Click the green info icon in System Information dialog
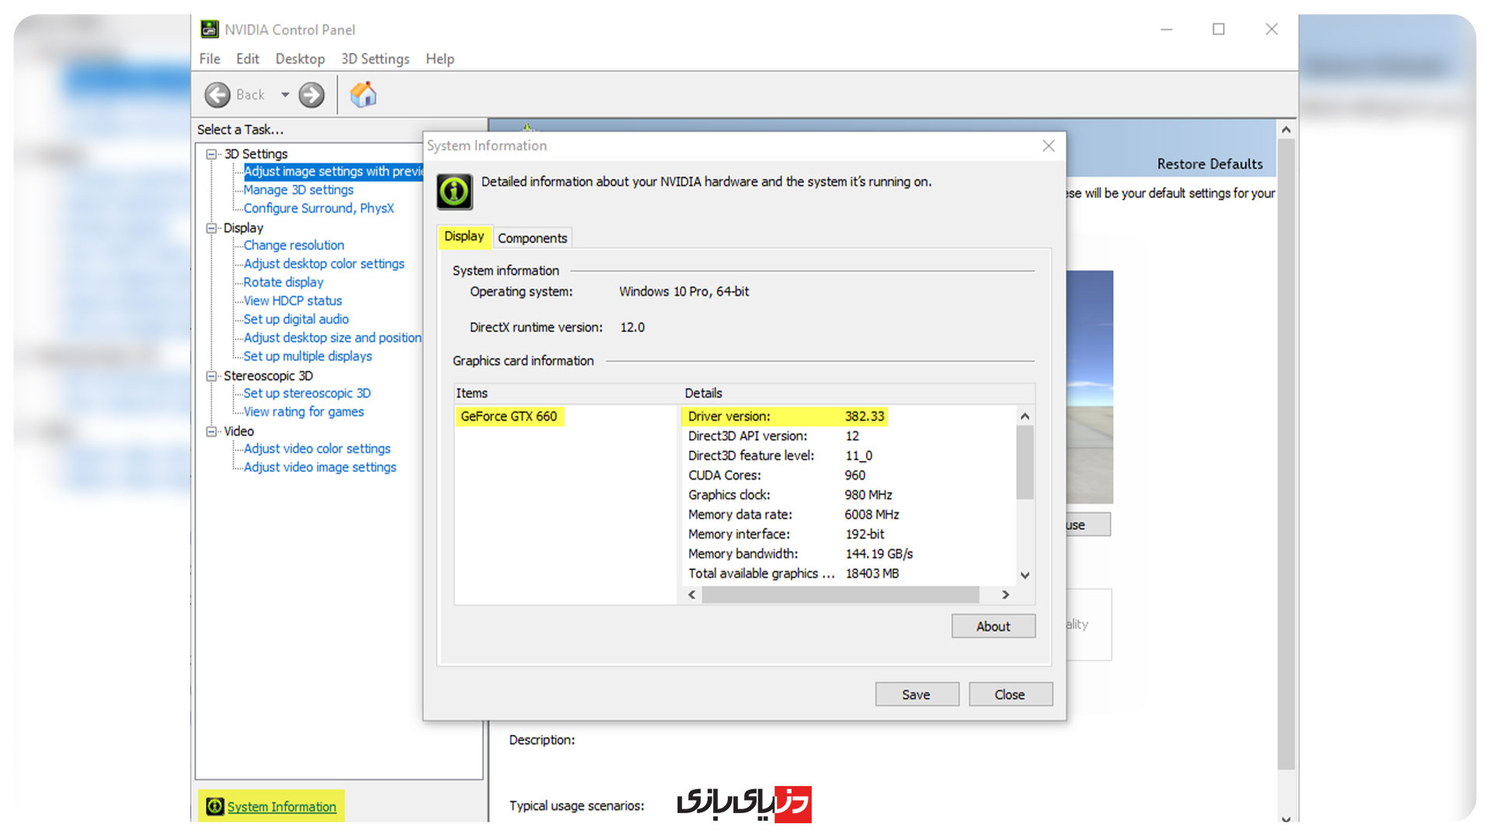This screenshot has height=838, width=1490. (x=454, y=191)
